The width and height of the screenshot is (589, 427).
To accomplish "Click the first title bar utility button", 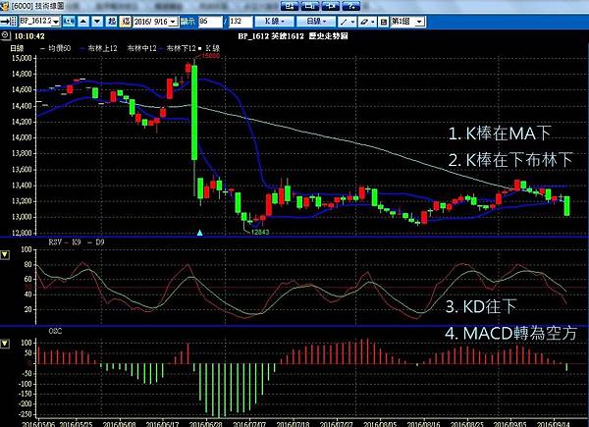I will (x=290, y=6).
